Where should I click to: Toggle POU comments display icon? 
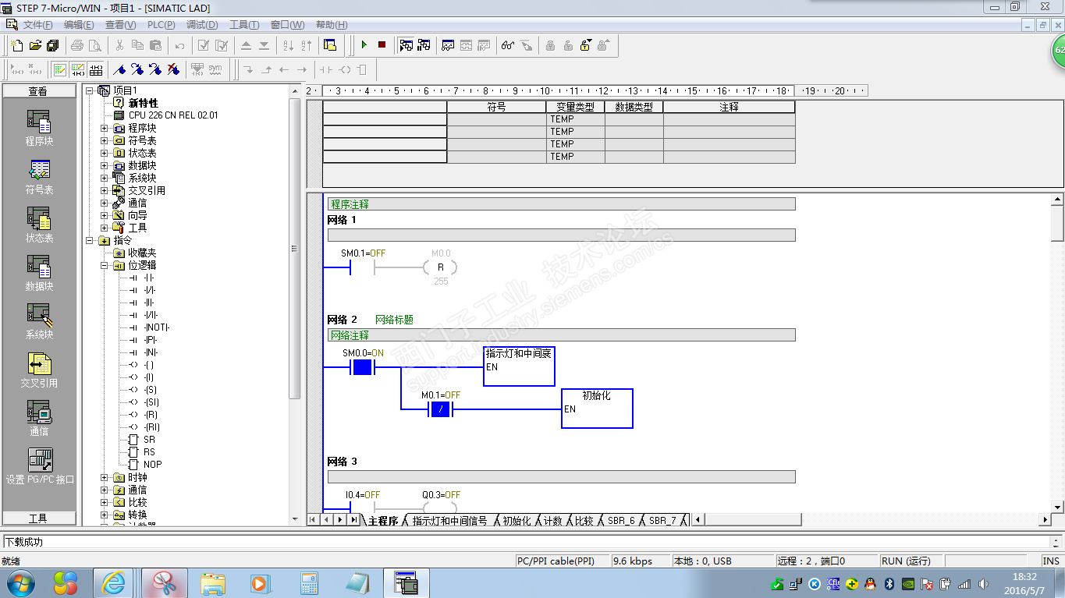(59, 69)
